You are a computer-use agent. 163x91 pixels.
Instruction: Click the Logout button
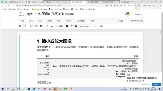[138, 14]
